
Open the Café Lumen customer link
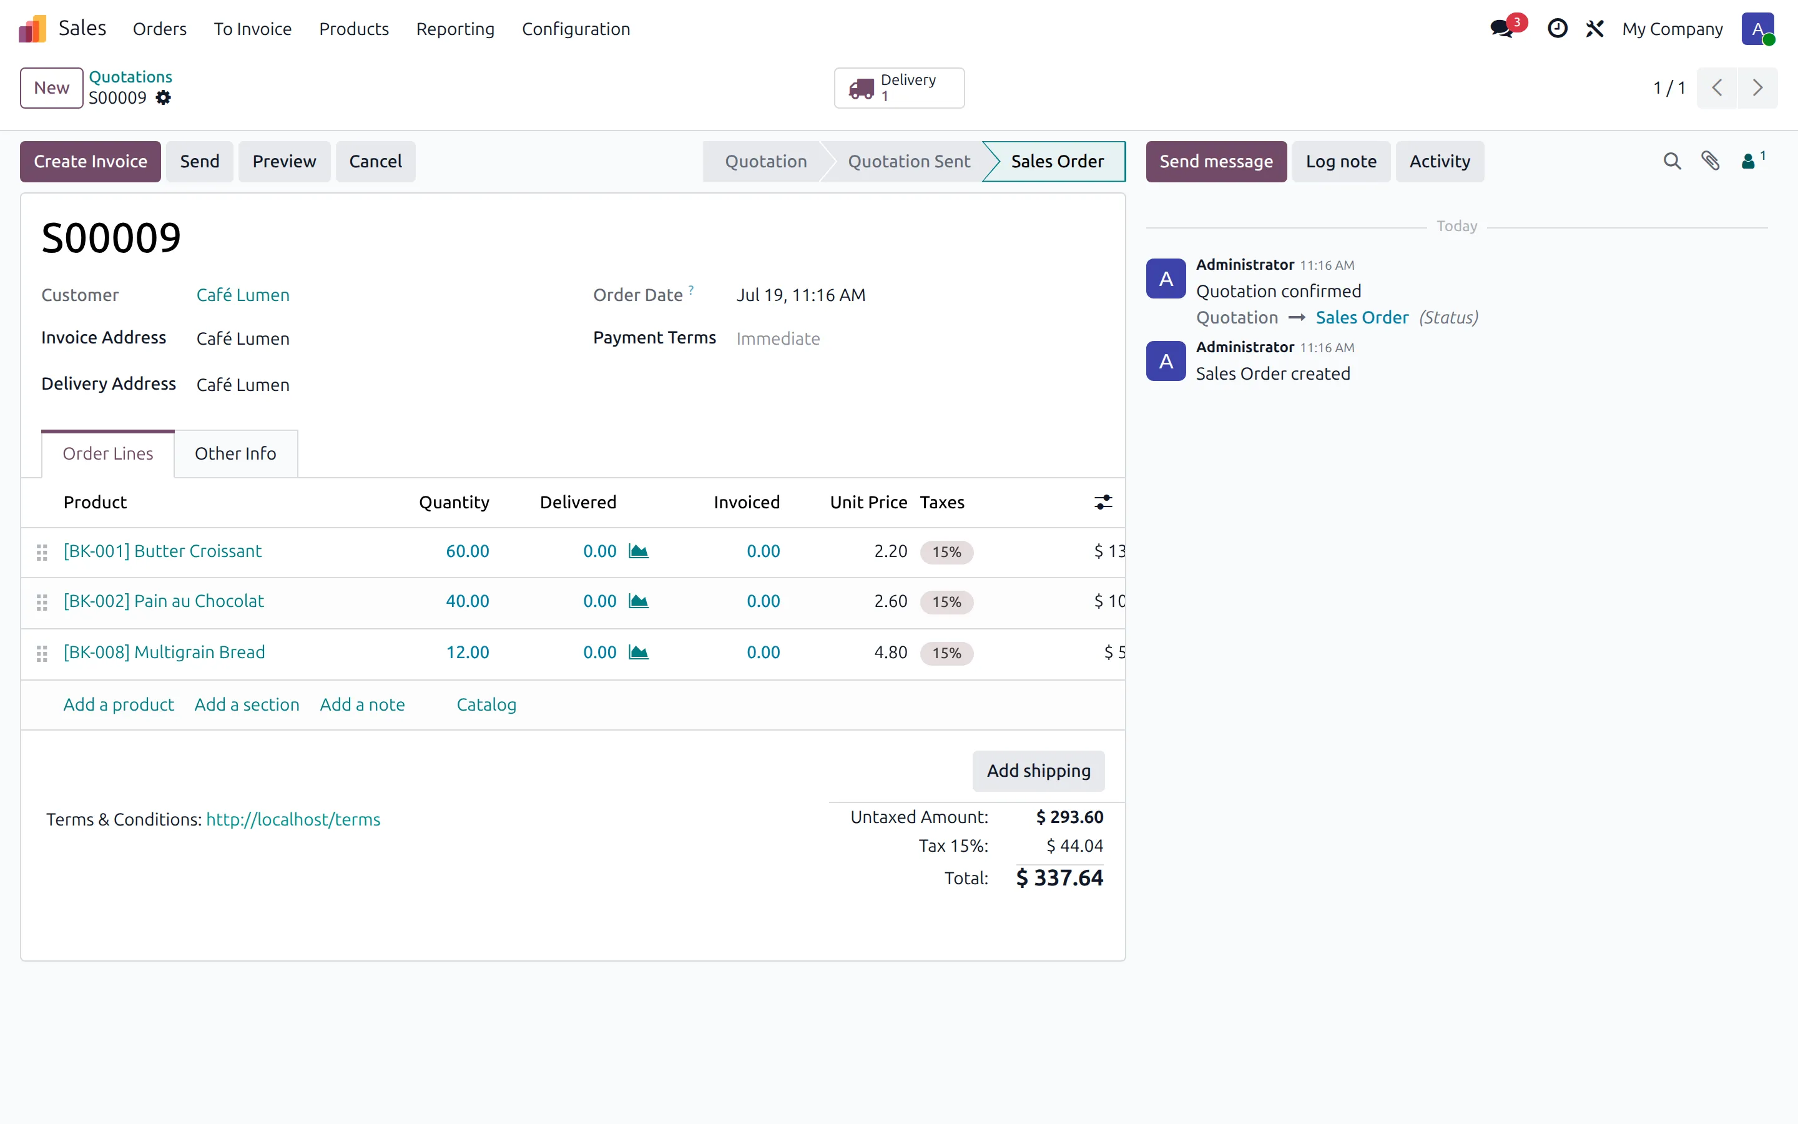(243, 295)
